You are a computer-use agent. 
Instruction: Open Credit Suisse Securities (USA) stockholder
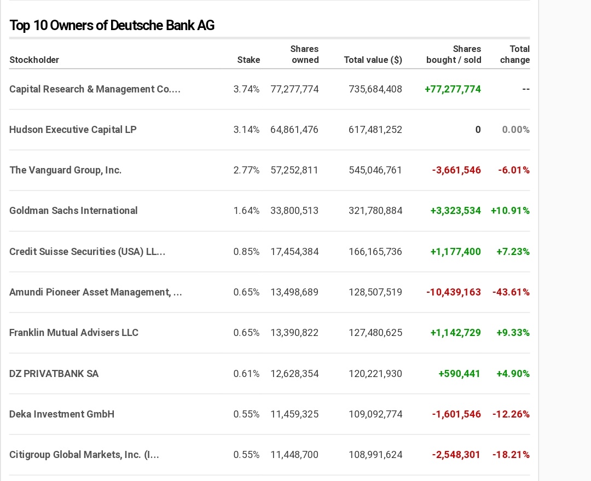tap(87, 251)
